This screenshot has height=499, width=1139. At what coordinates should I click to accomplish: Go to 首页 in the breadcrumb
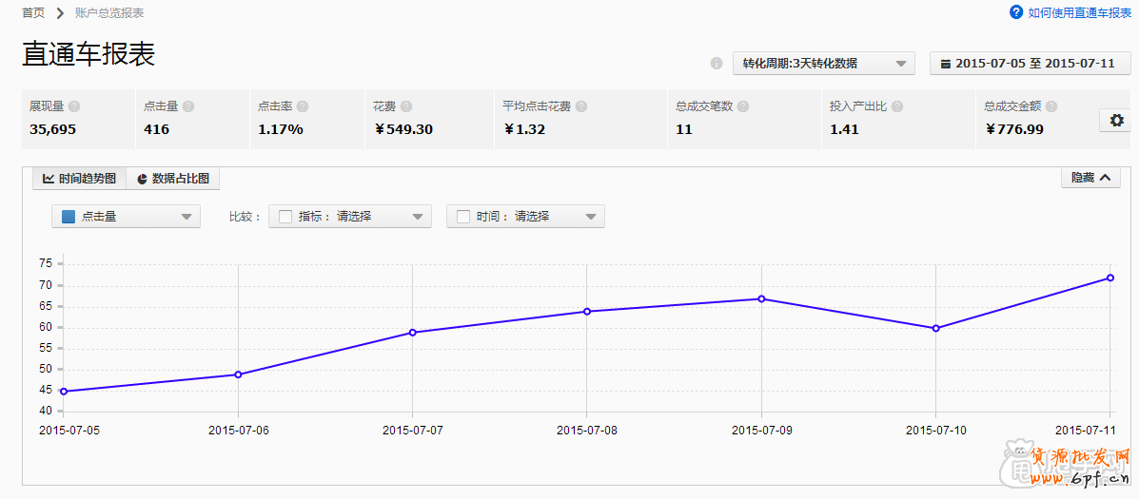pos(33,13)
